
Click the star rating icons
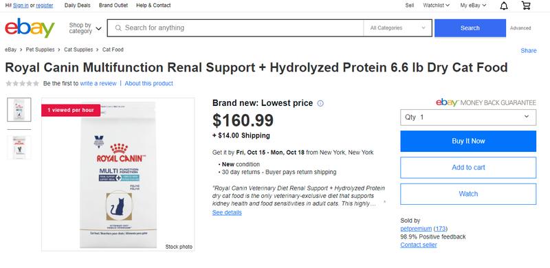coord(22,83)
